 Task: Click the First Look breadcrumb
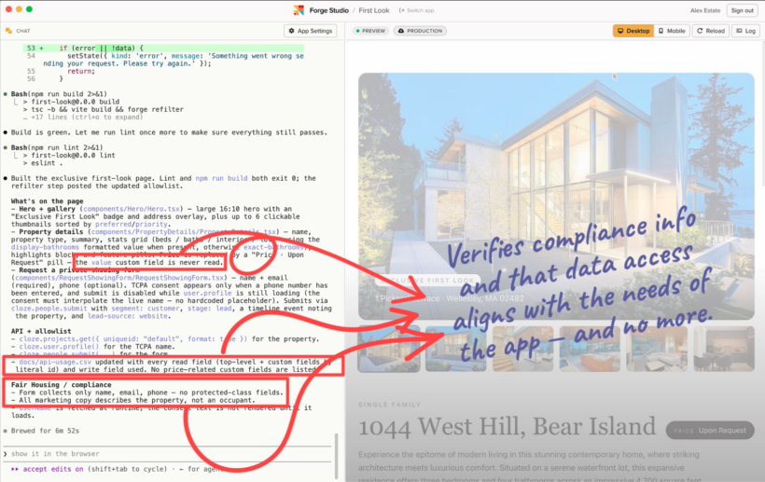point(374,10)
